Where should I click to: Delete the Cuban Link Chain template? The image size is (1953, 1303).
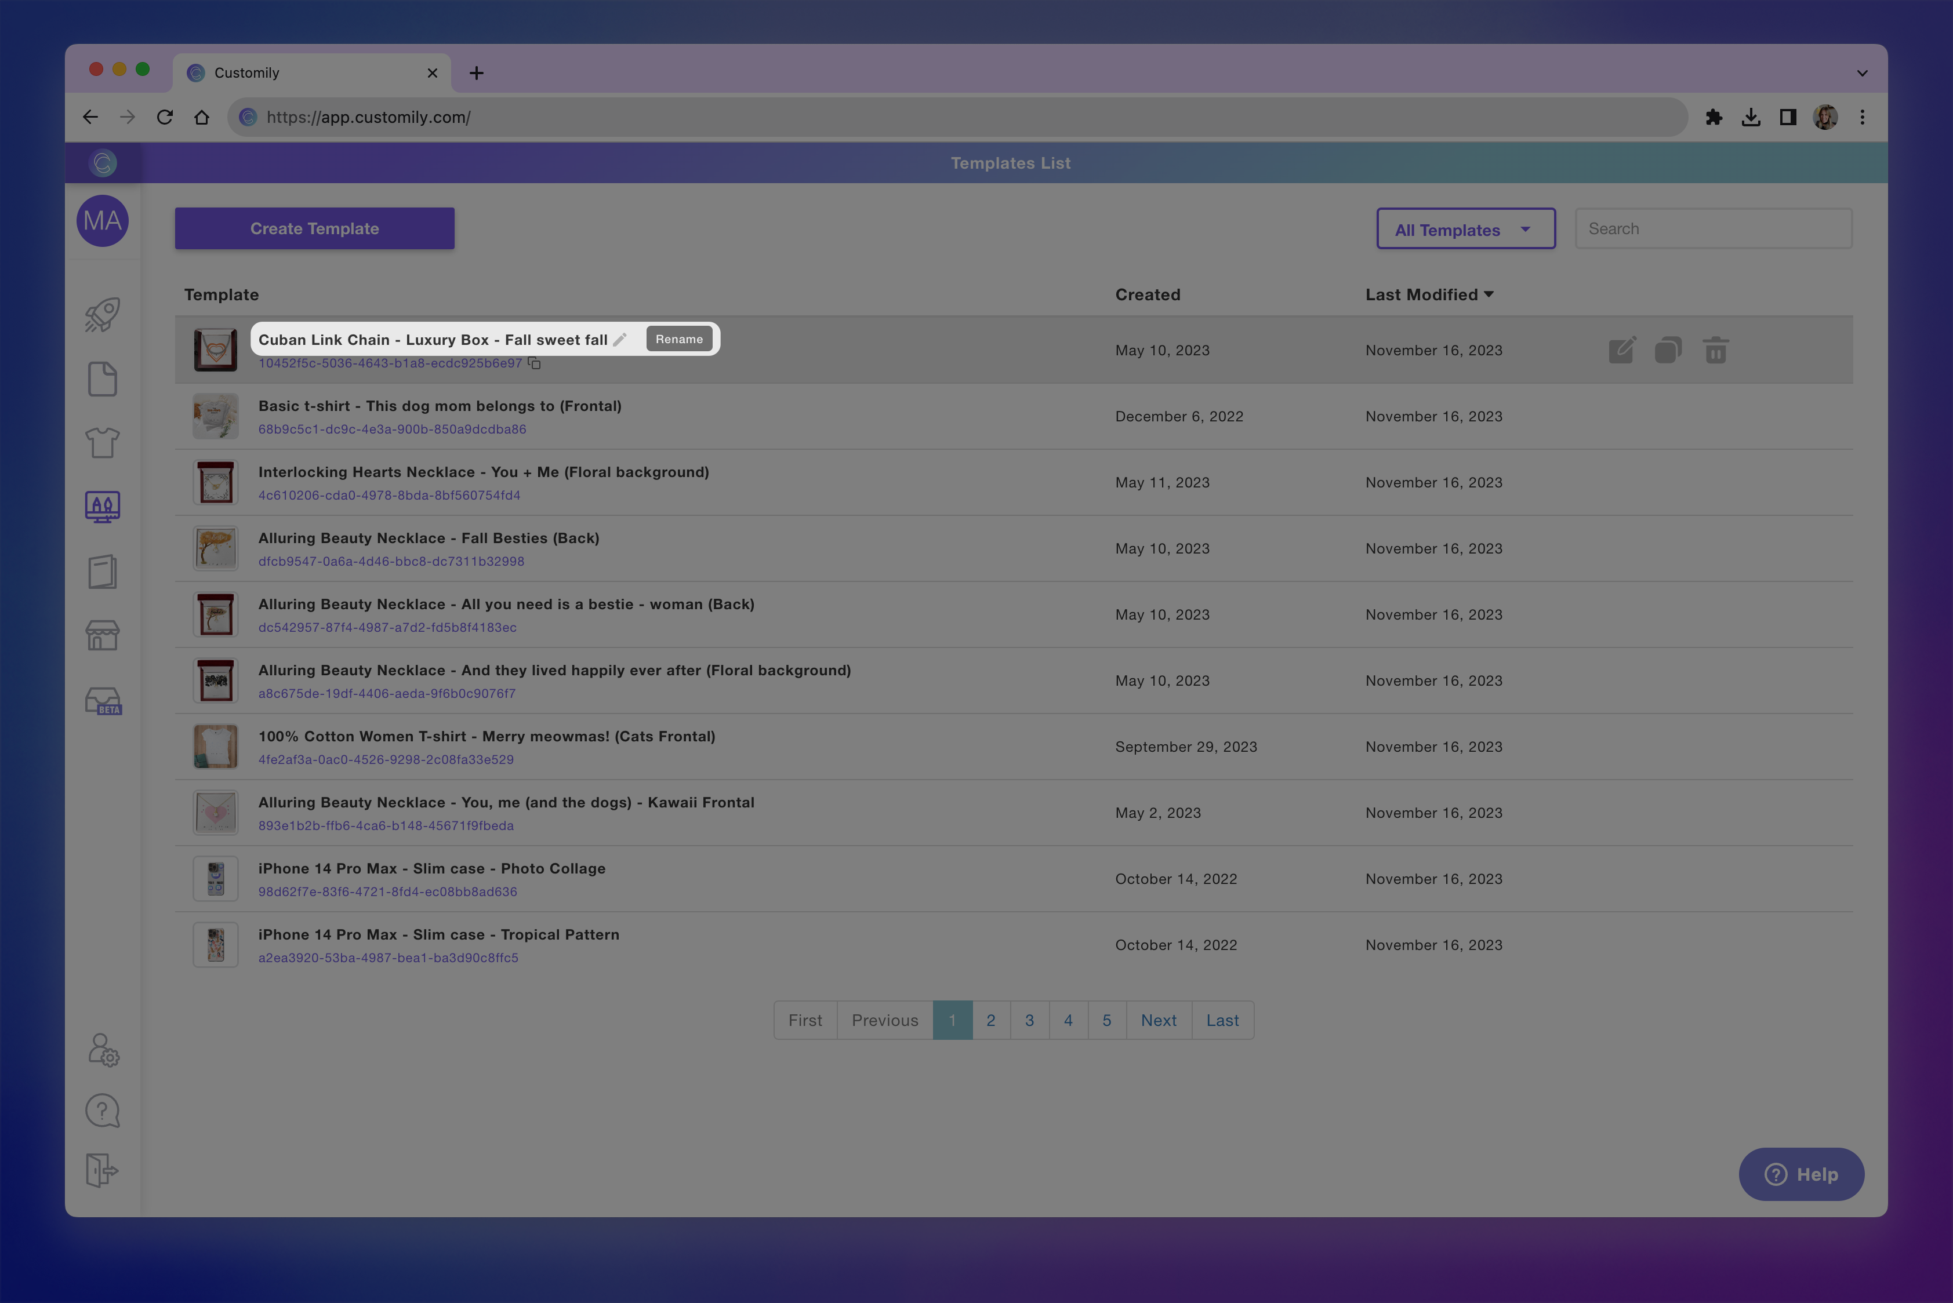pos(1715,351)
